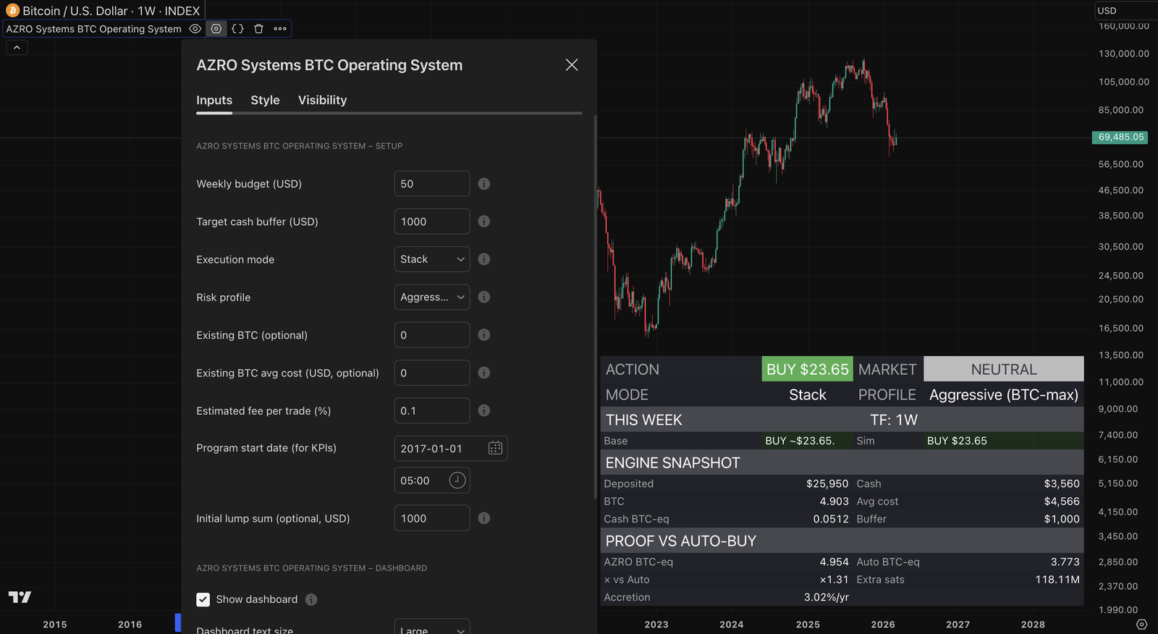This screenshot has width=1158, height=634.
Task: Switch to the Visibility tab
Action: pyautogui.click(x=322, y=100)
